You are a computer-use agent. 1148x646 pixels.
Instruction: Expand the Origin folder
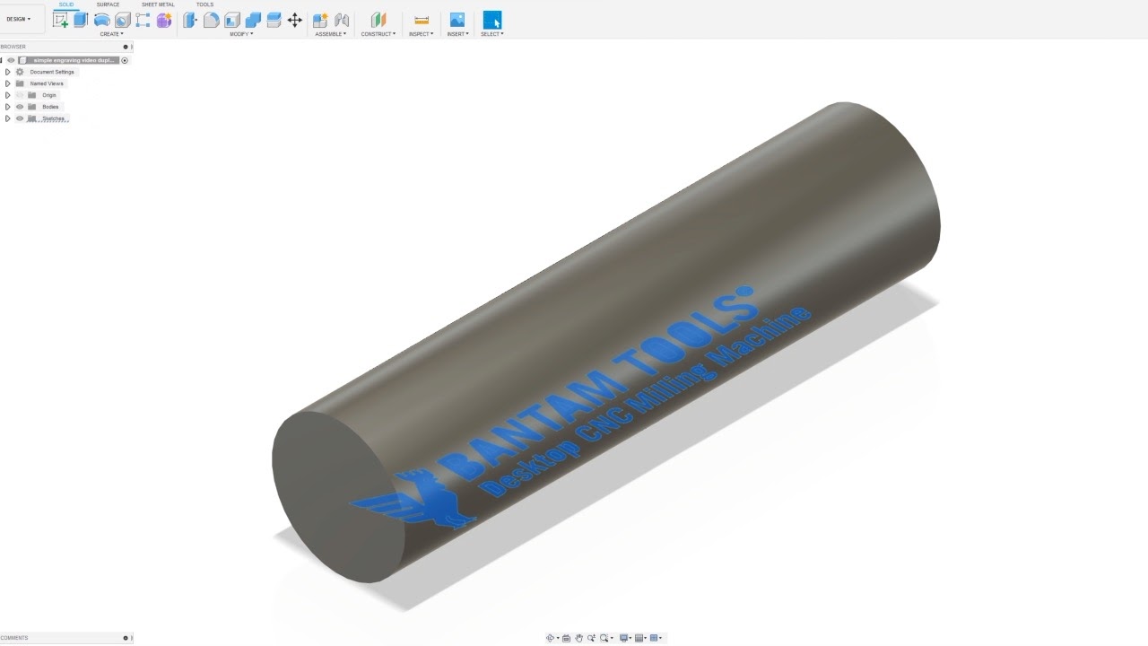tap(8, 95)
